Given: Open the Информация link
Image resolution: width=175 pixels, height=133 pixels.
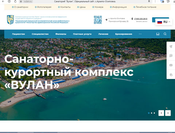Looking at the screenshot, I should [x=118, y=7].
